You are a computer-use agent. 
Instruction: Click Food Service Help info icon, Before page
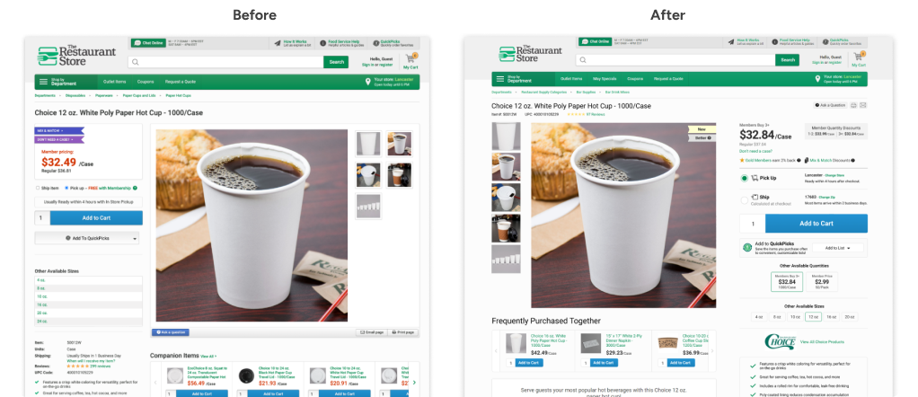coord(322,43)
